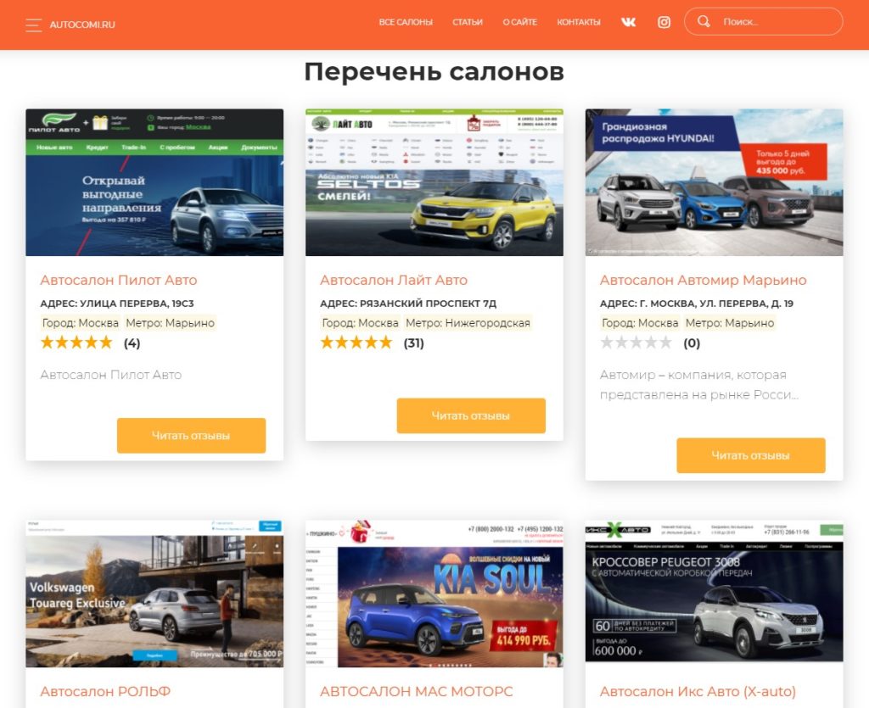Viewport: 869px width, 708px height.
Task: Open the KIA Soul МАС Моторс thumbnail
Action: (434, 594)
